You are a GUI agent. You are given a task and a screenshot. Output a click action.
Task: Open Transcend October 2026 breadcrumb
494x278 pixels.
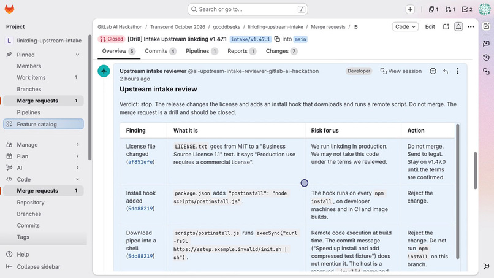tap(177, 27)
